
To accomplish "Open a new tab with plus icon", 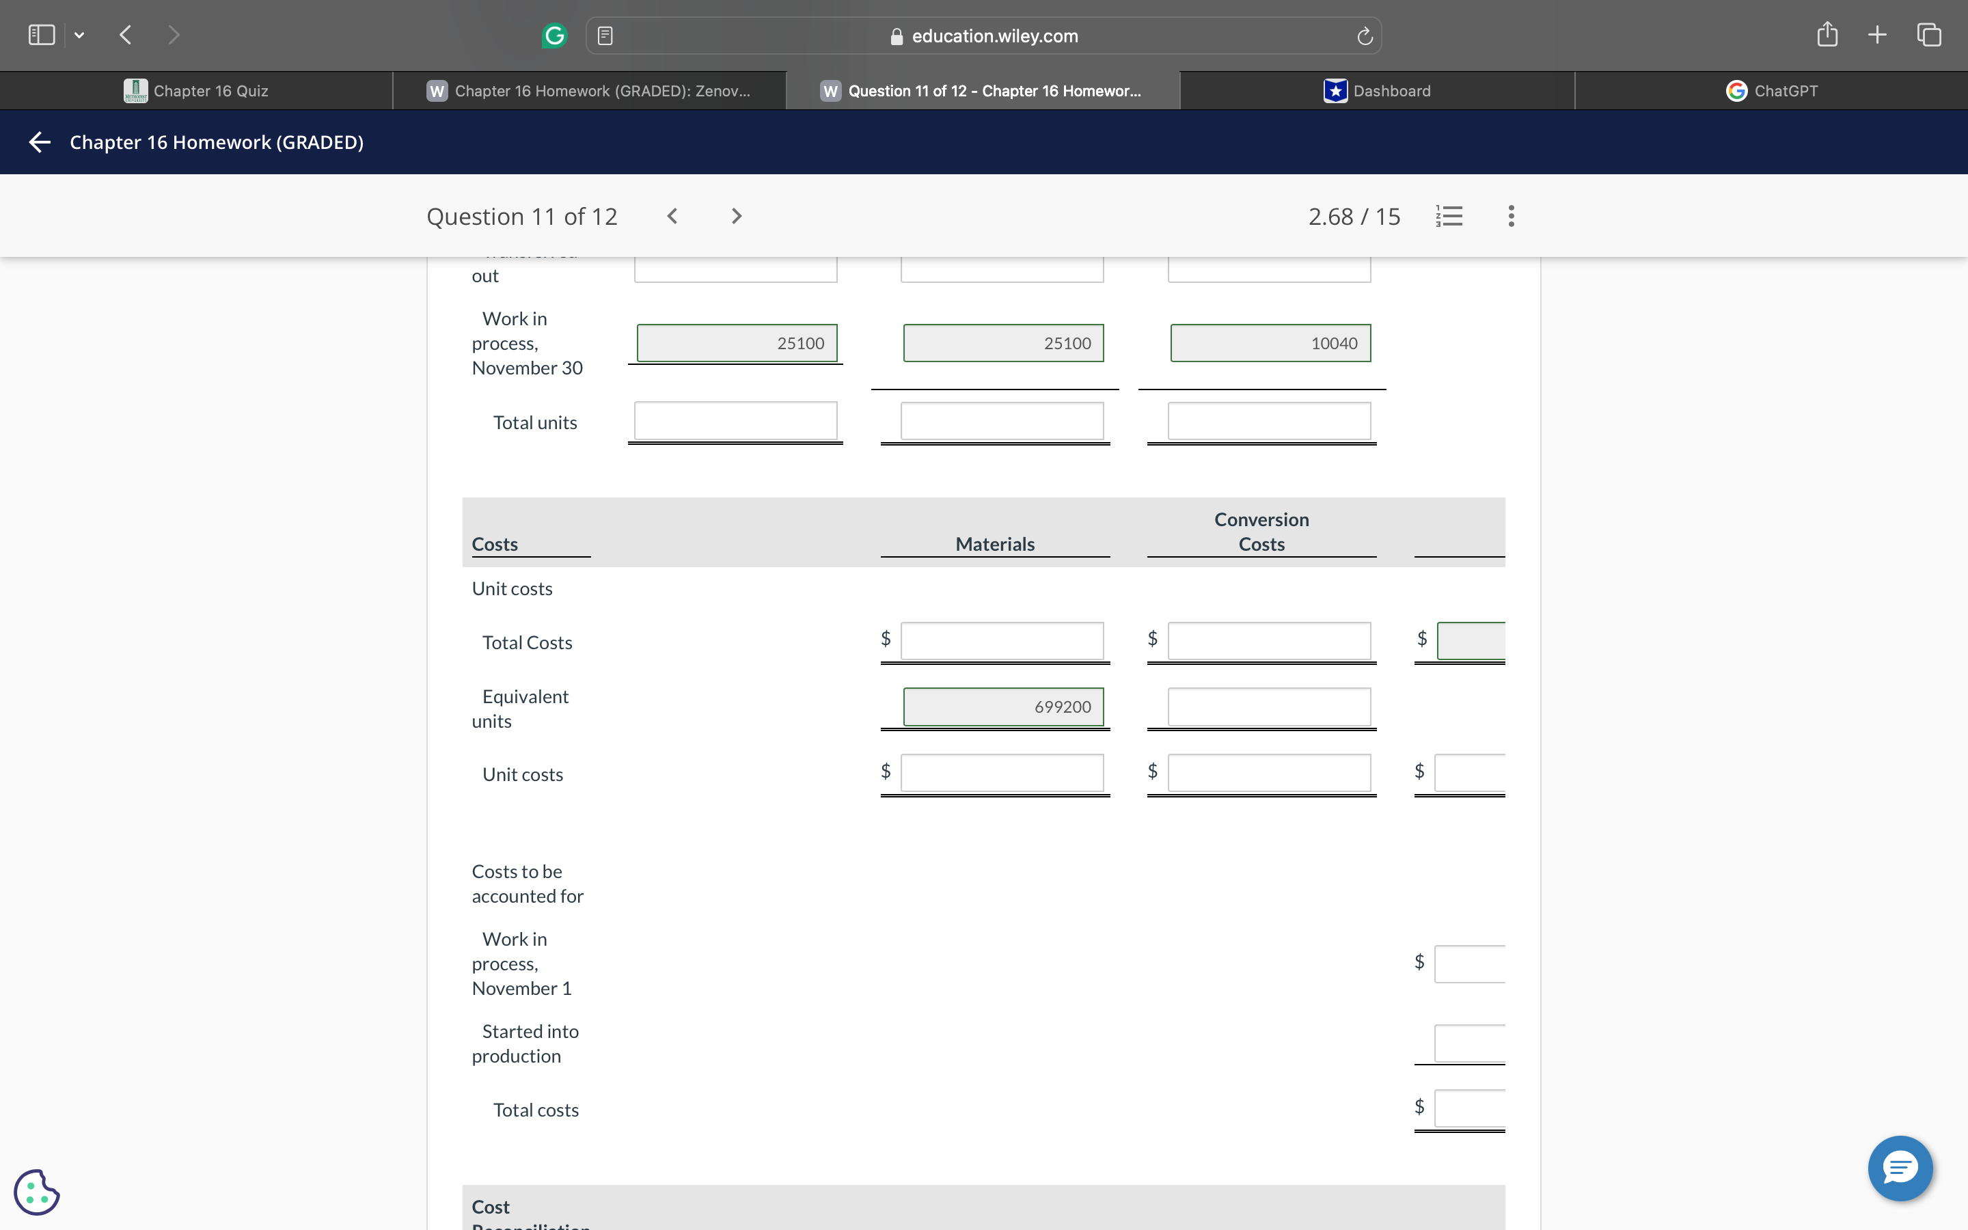I will click(1877, 35).
